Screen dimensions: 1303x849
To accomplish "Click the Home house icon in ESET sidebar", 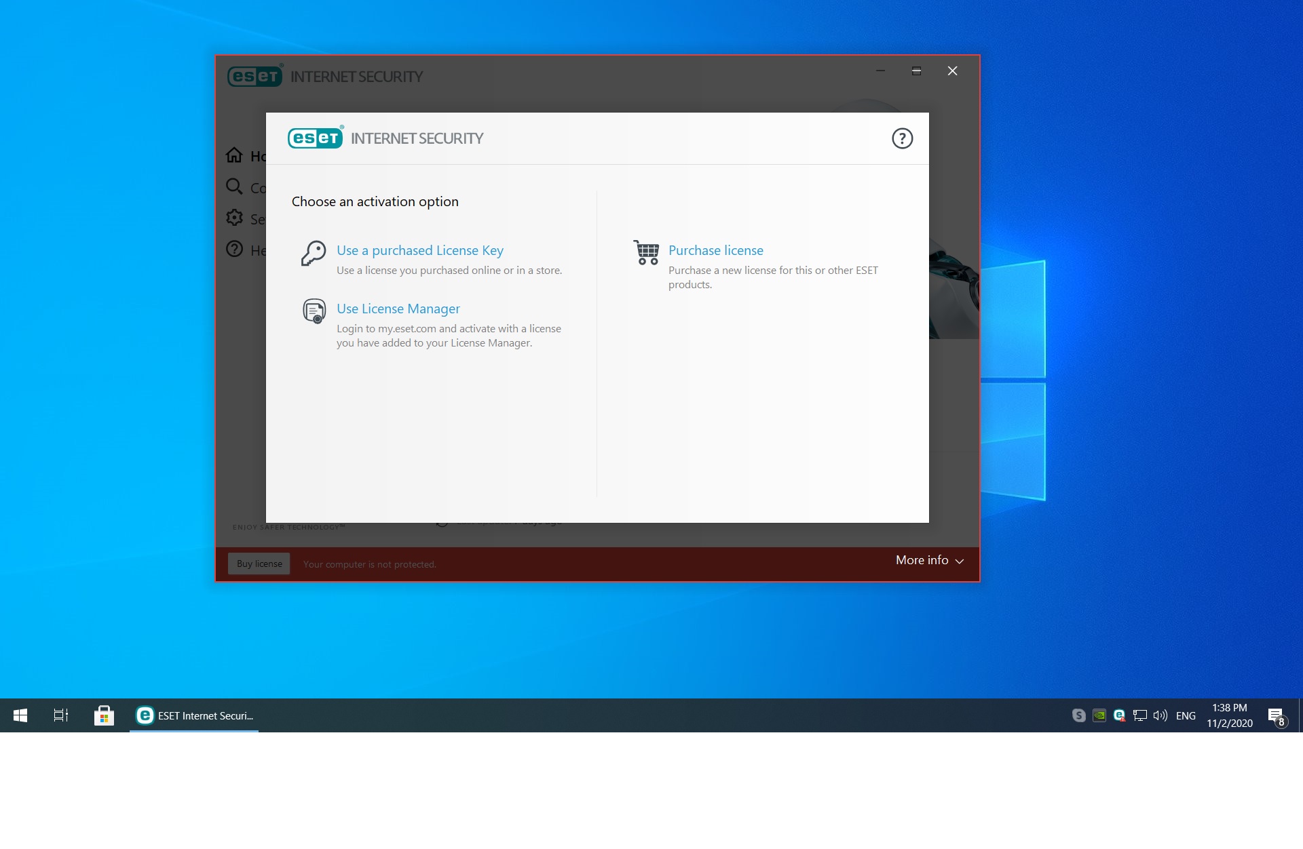I will coord(234,155).
